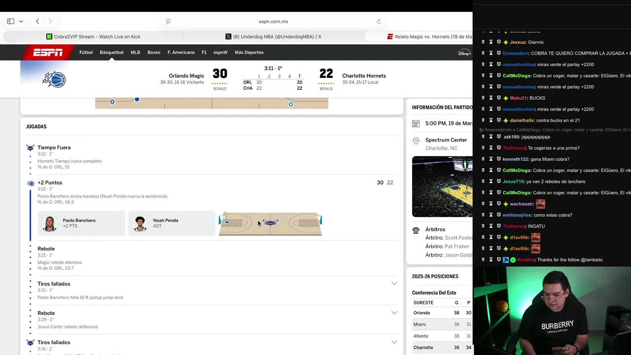Delete the Jexxuz Giannis chat message
The image size is (631, 355).
tap(483, 42)
